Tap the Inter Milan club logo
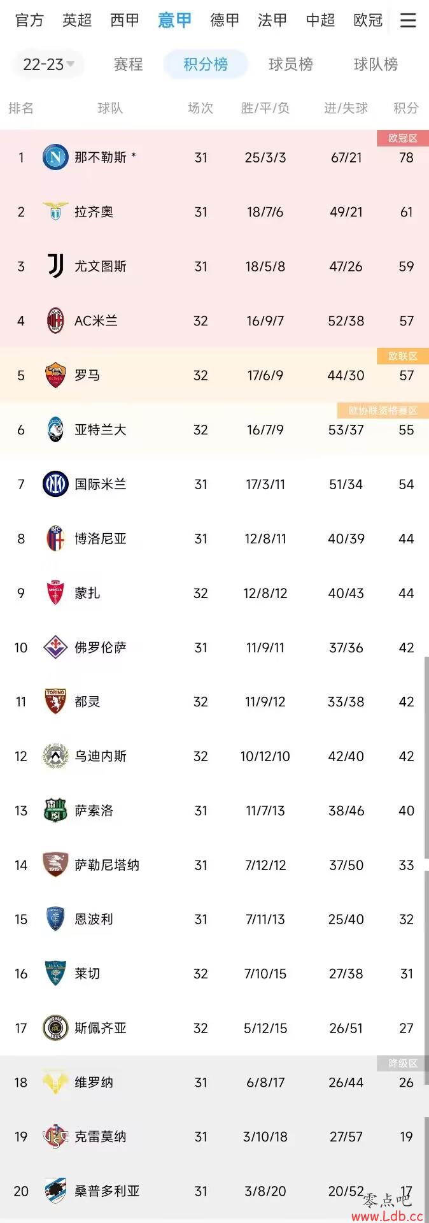 click(x=55, y=484)
